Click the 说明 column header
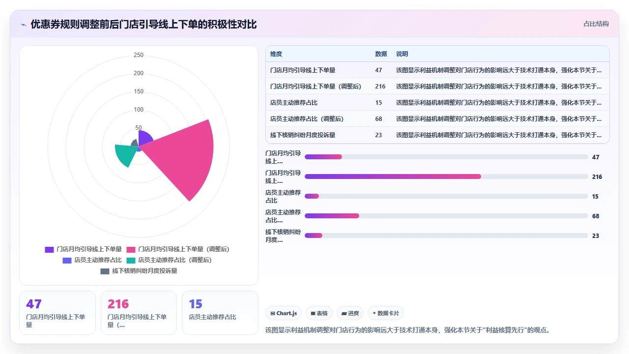Screen dimensions: 629x354 (402, 54)
